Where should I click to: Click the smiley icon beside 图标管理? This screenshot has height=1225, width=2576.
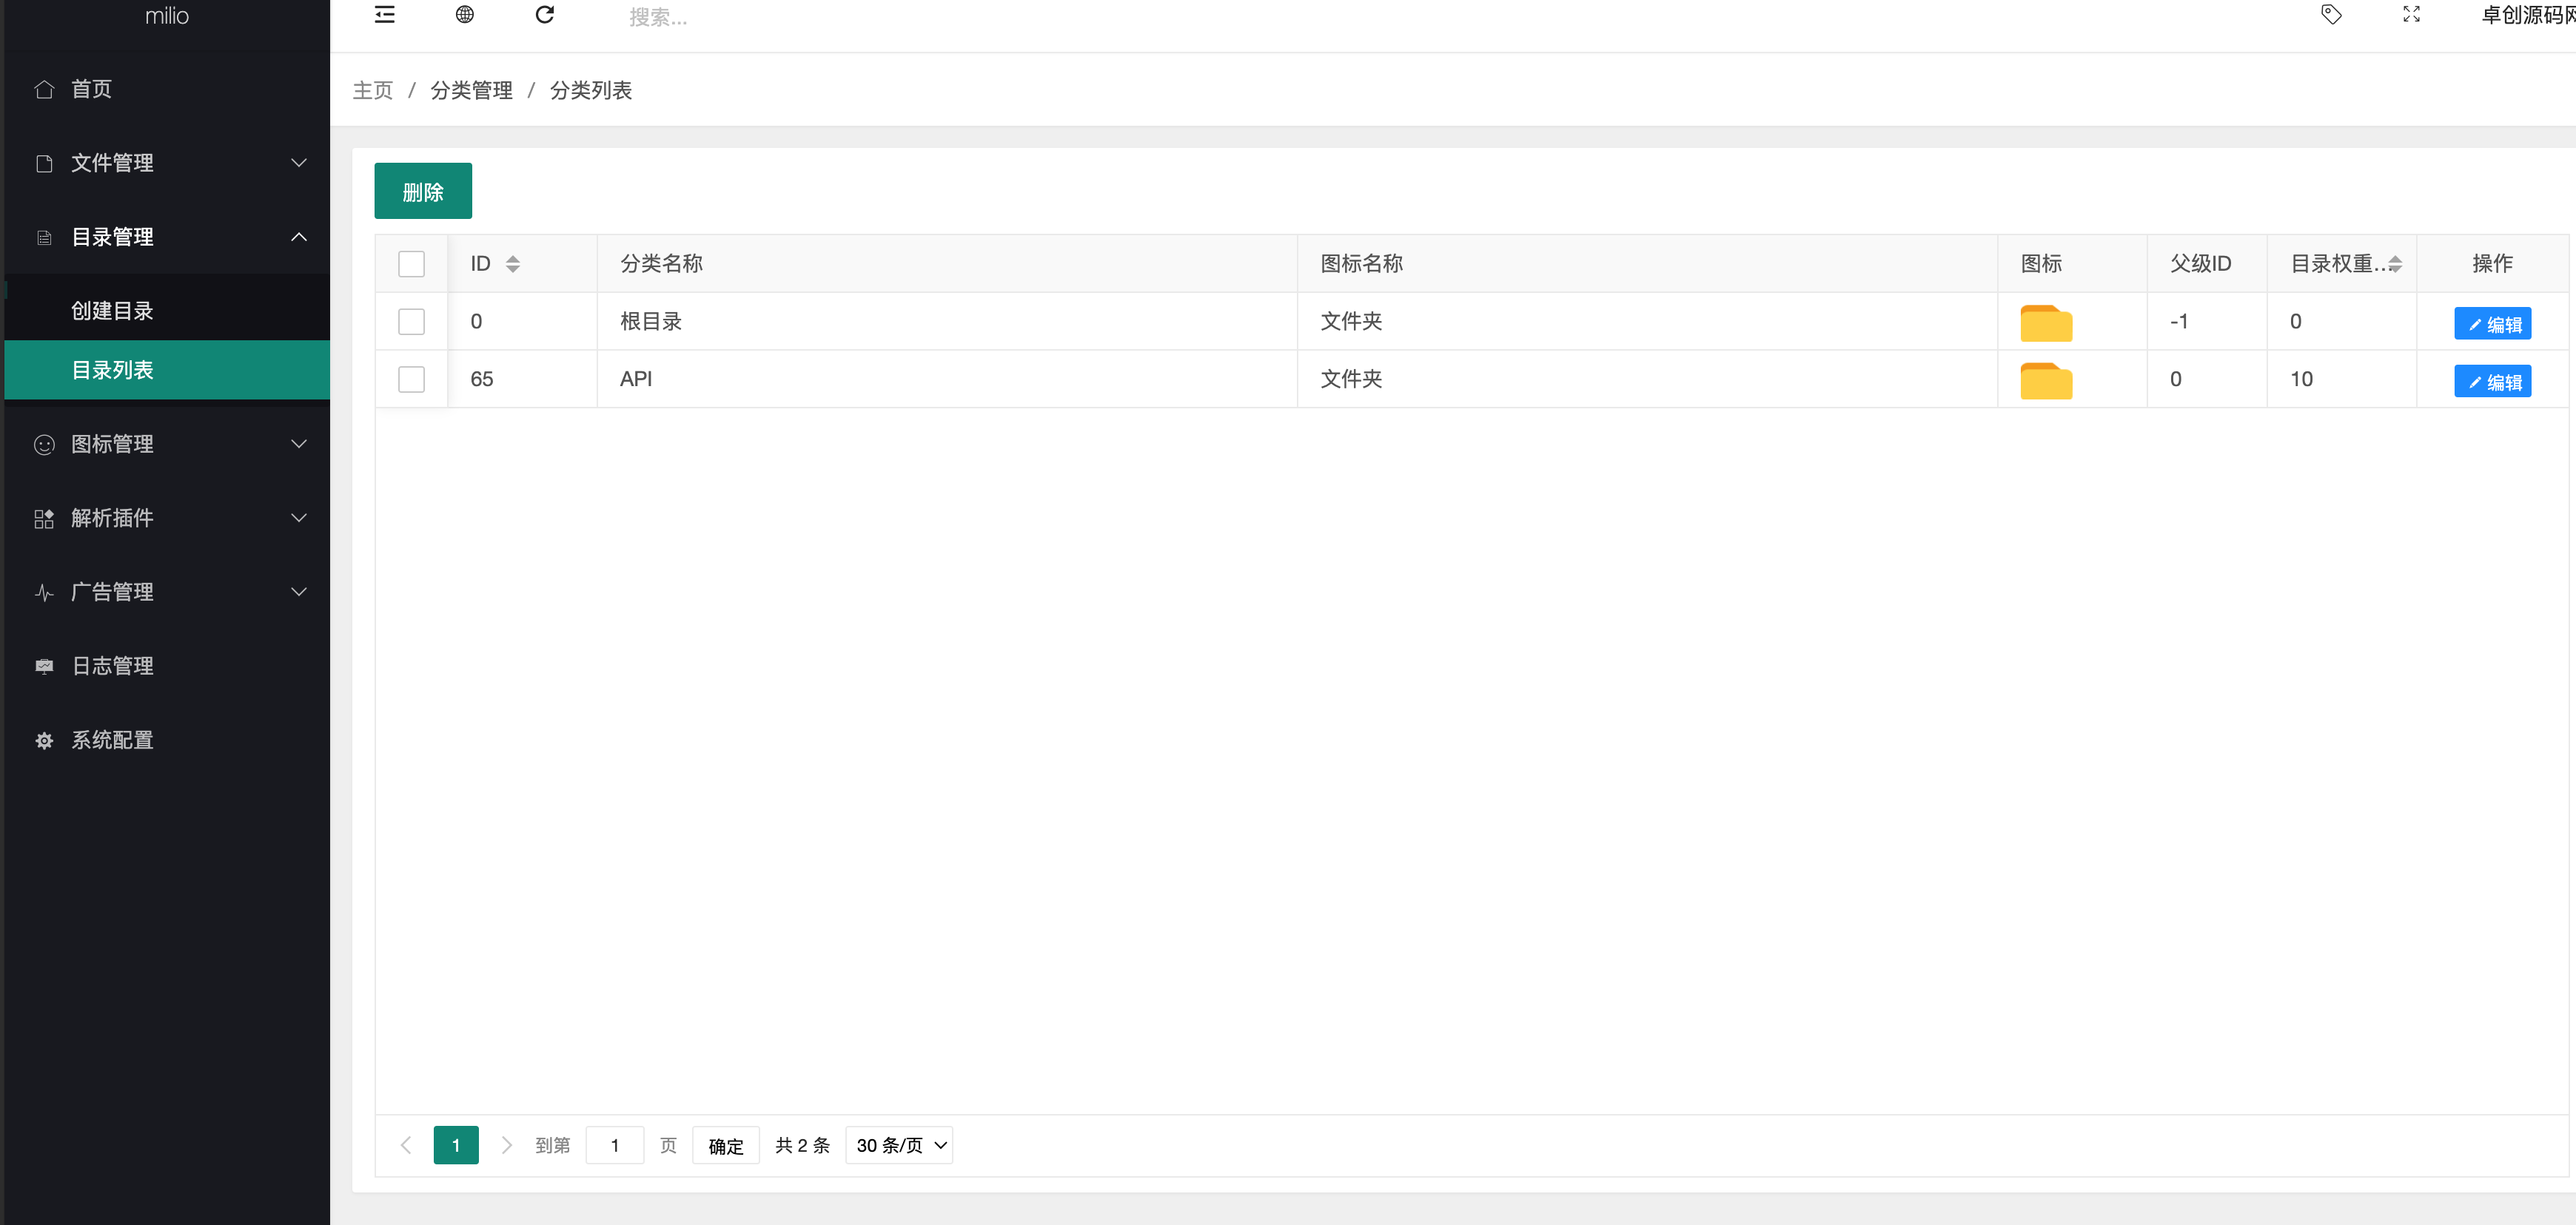point(44,445)
